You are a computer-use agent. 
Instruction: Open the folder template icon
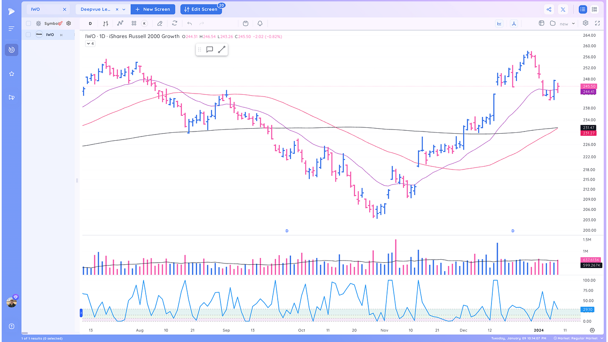click(x=552, y=23)
